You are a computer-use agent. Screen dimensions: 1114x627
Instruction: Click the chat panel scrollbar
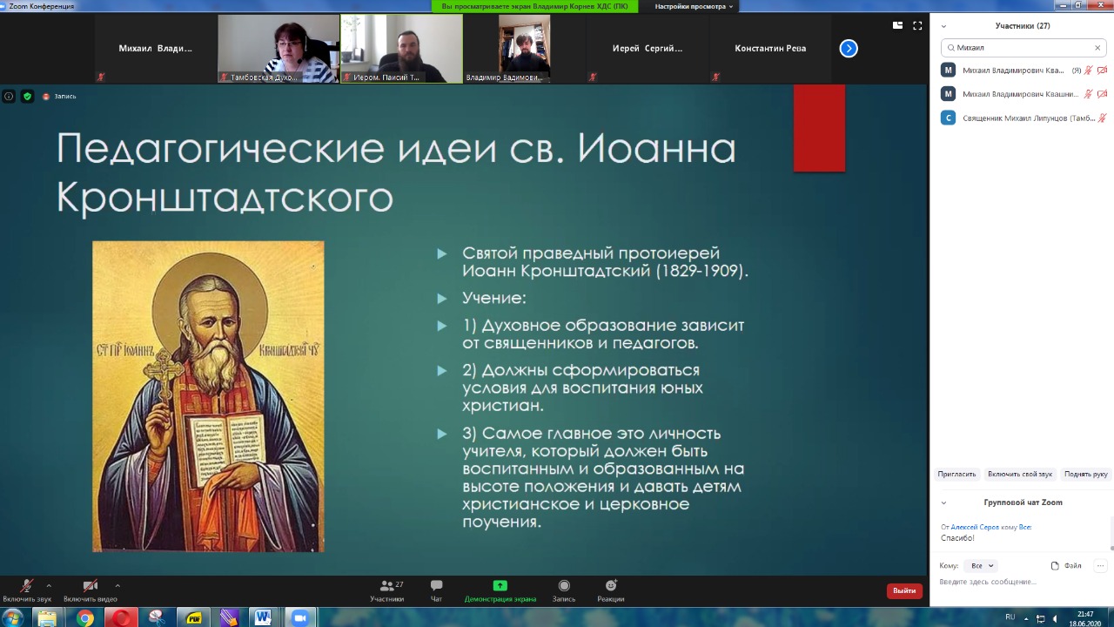pos(1111,535)
